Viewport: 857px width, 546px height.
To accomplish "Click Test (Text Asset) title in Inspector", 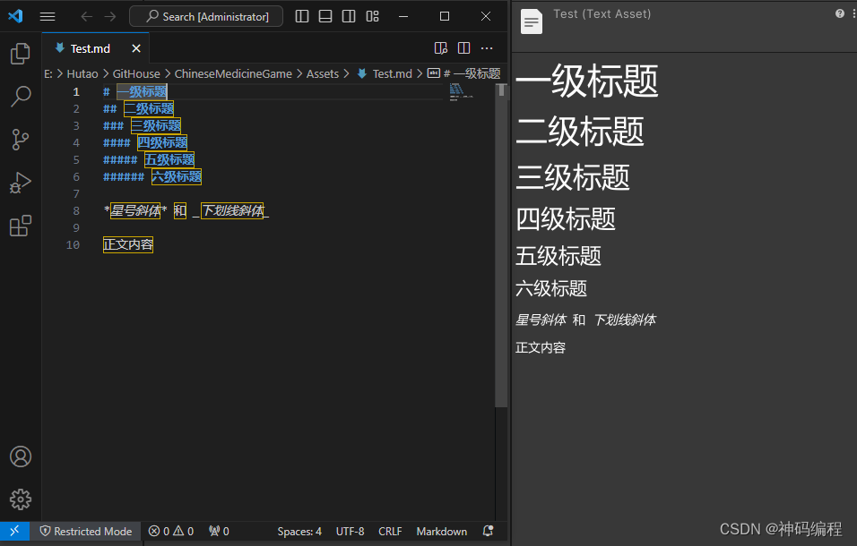I will [602, 14].
